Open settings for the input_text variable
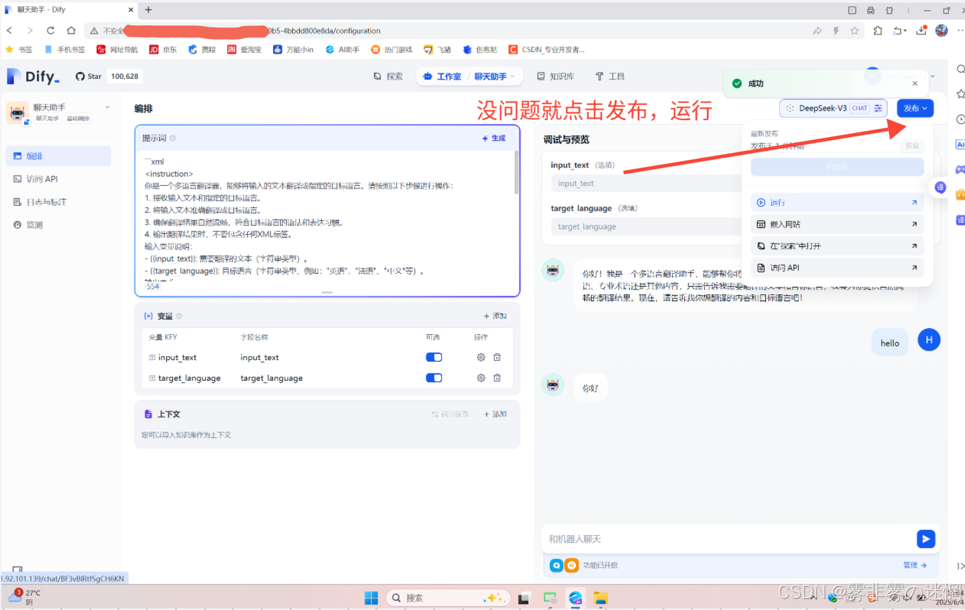The height and width of the screenshot is (610, 965). (x=480, y=357)
